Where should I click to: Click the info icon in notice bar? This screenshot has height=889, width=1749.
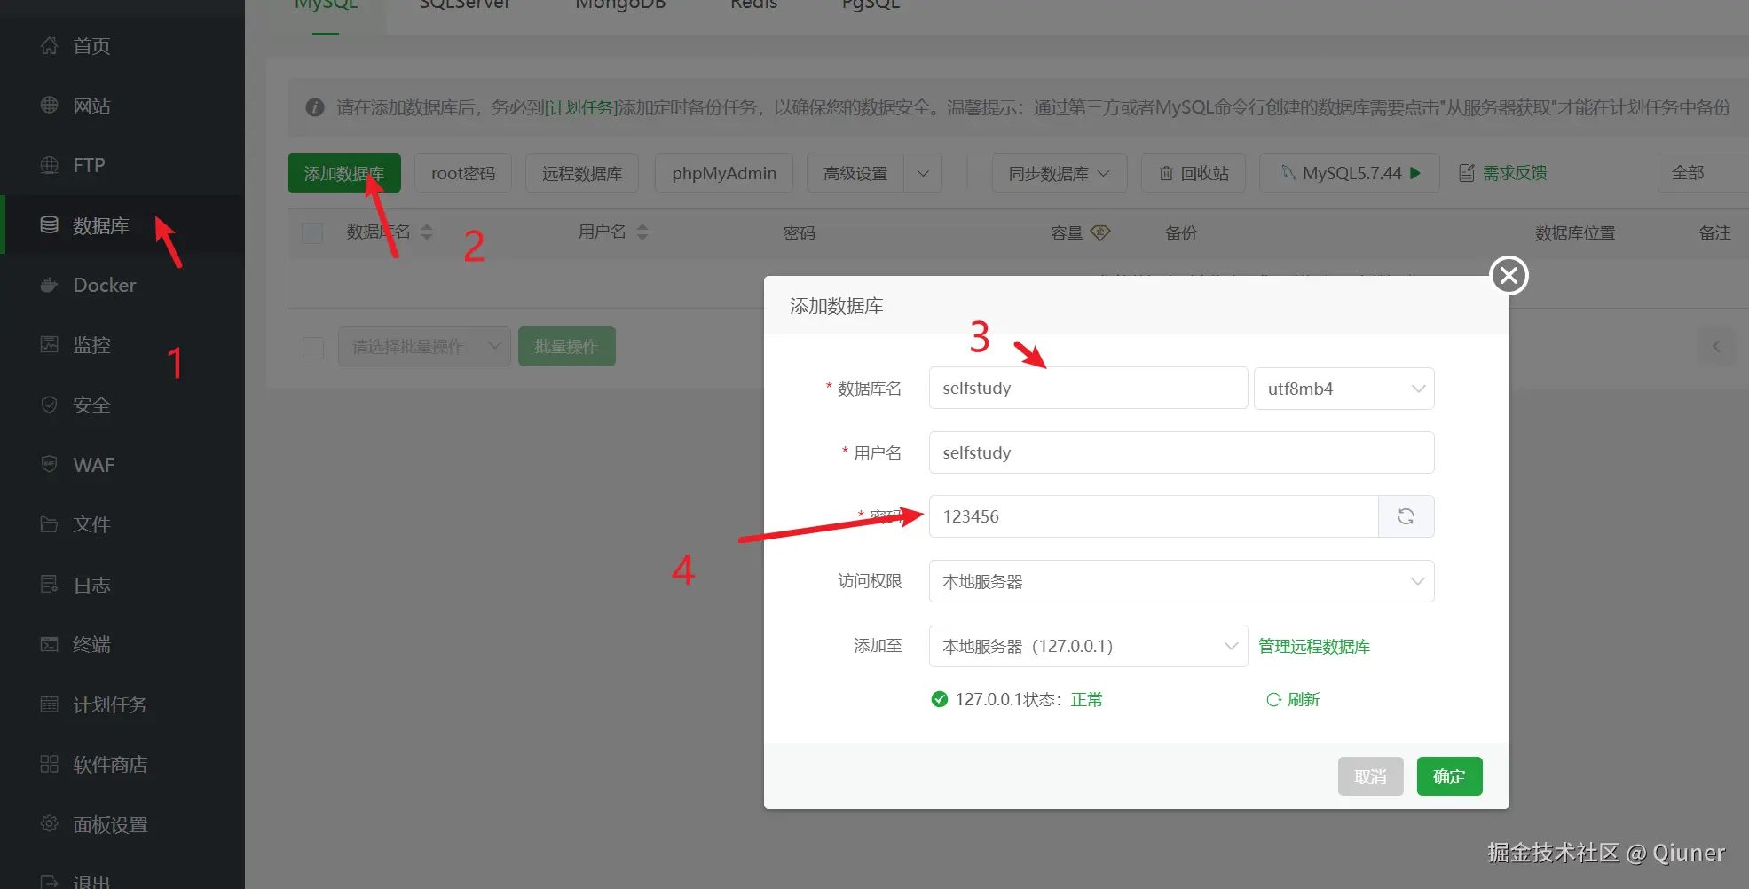[x=314, y=107]
